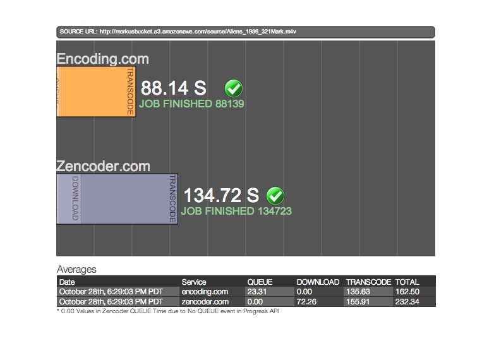This screenshot has height=341, width=494.
Task: Click the Date column header
Action: click(x=67, y=282)
